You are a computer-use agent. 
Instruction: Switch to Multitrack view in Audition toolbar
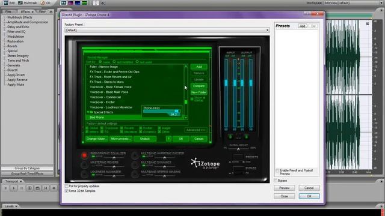tap(27, 2)
